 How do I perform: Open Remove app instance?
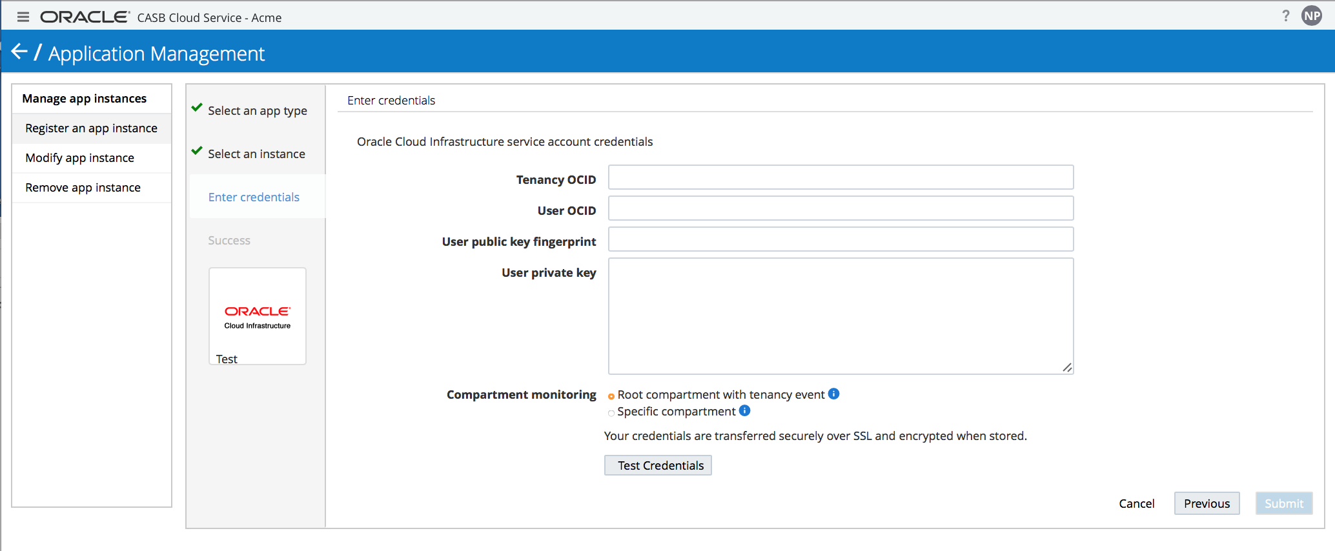(x=83, y=187)
